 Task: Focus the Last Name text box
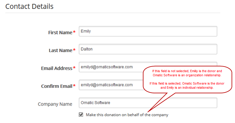[x=148, y=49]
